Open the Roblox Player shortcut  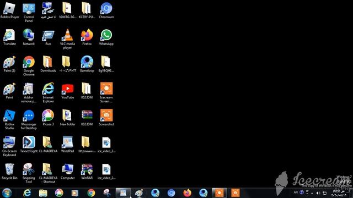coord(9,11)
